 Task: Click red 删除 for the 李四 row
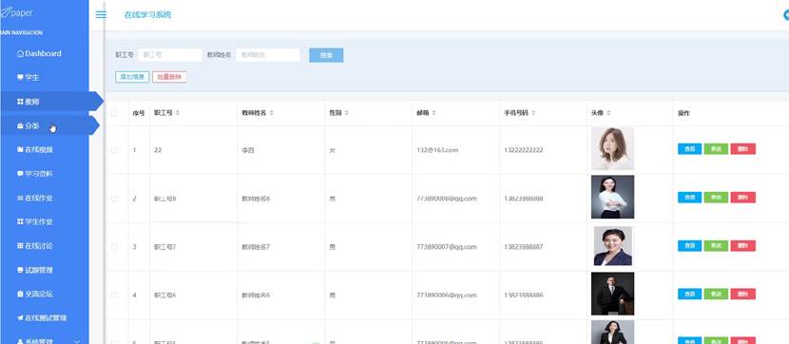(743, 149)
